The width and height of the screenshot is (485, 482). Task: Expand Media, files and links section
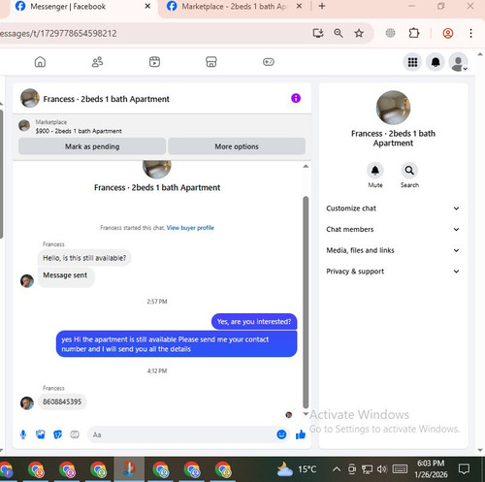pos(393,250)
